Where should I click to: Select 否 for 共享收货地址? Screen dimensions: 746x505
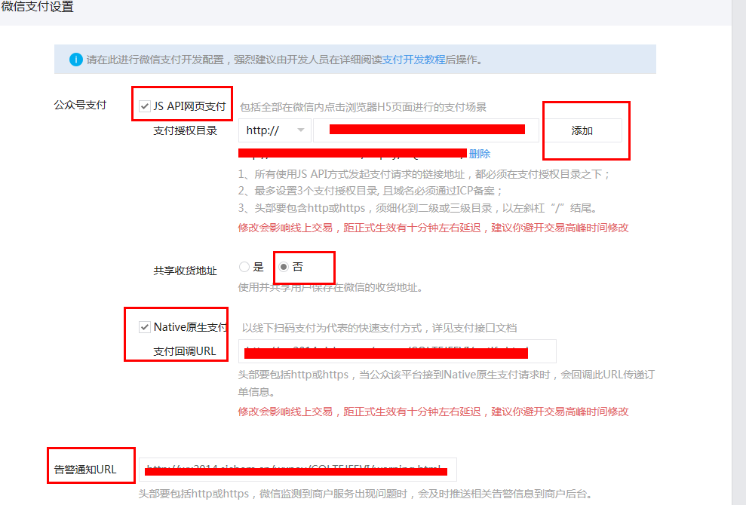tap(284, 267)
